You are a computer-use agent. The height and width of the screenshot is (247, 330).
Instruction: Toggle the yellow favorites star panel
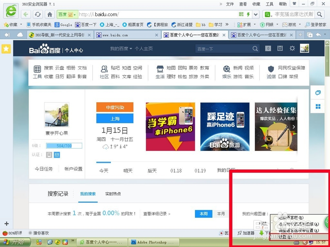pos(6,49)
